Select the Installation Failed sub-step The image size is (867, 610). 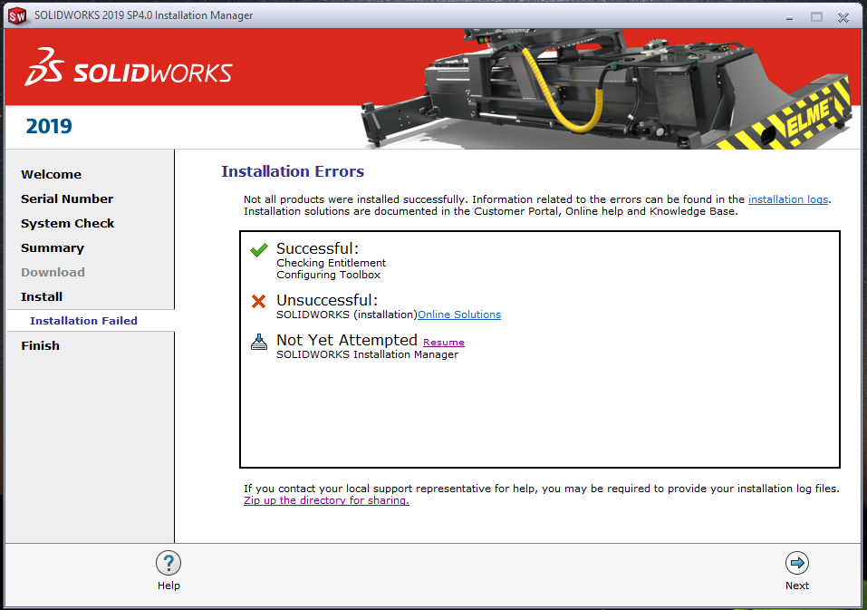click(83, 321)
